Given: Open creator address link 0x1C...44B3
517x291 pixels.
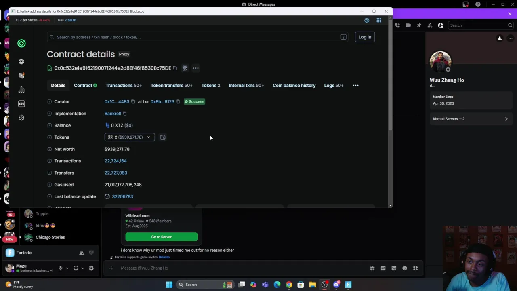Looking at the screenshot, I should (117, 102).
